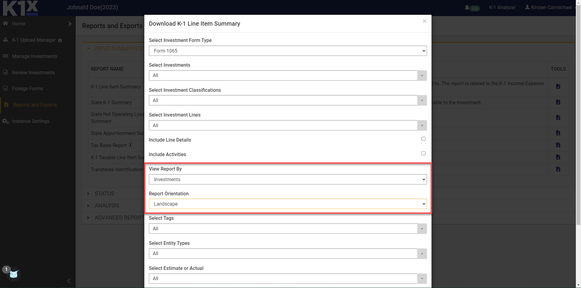This screenshot has width=581, height=288.
Task: Click the K-1 Analyzer link
Action: pos(502,8)
